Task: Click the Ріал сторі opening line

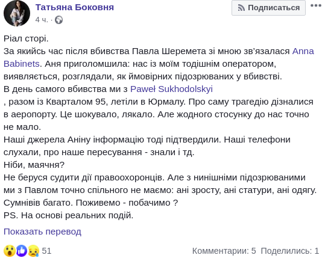Action: pyautogui.click(x=26, y=38)
